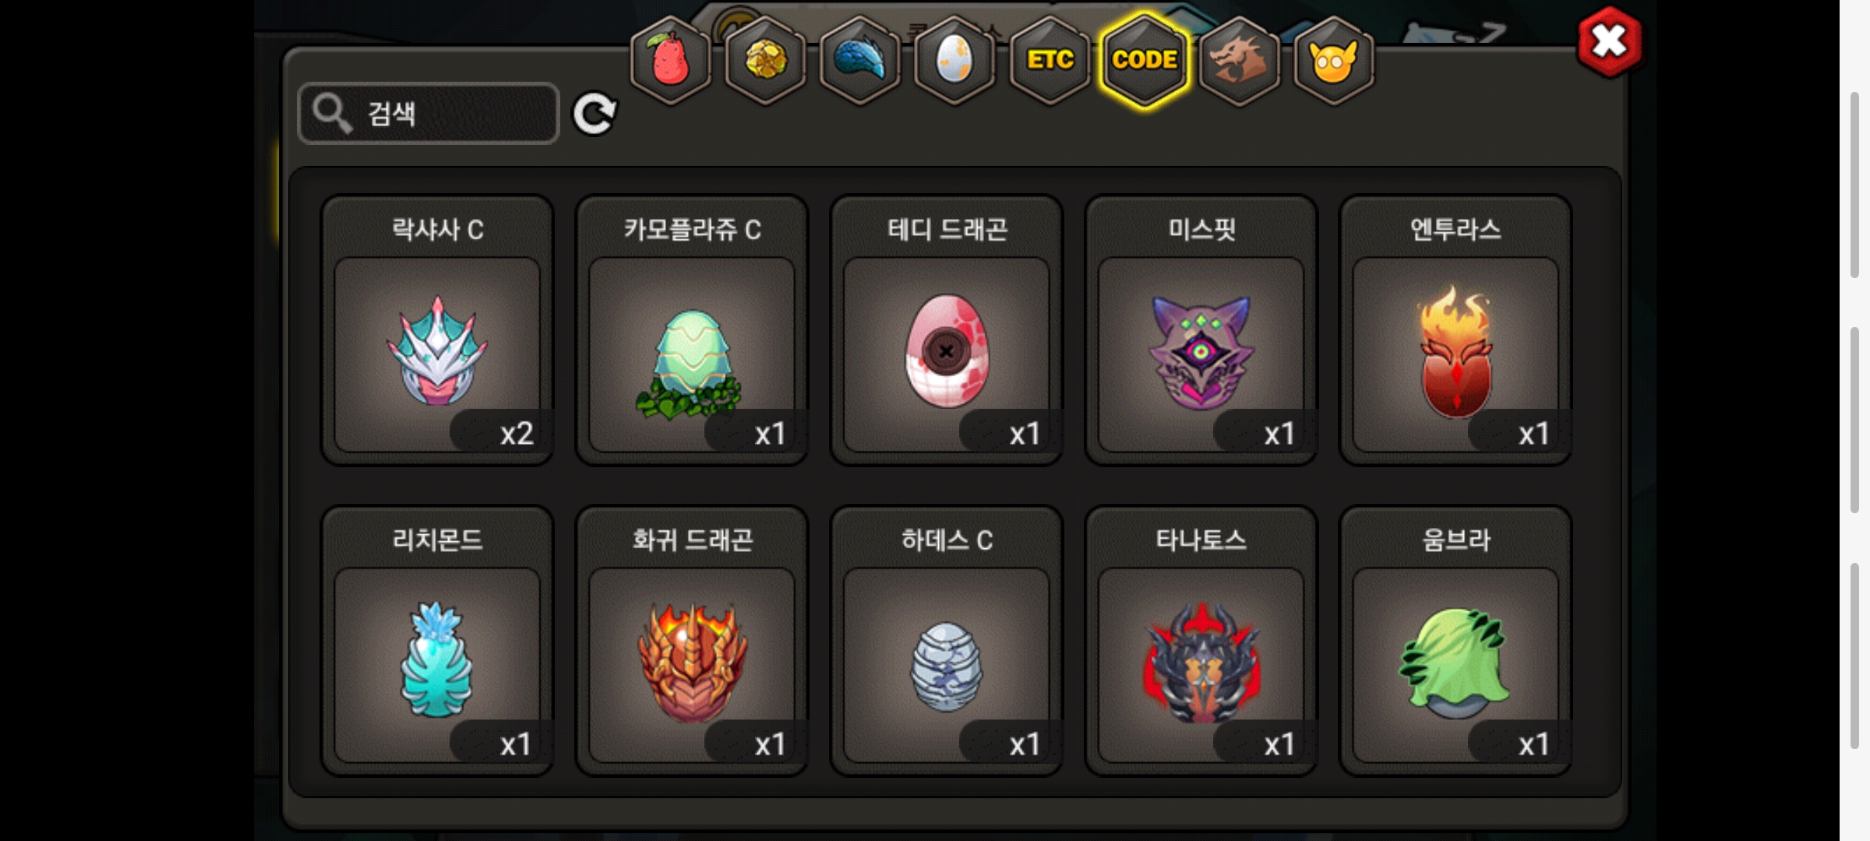Image resolution: width=1870 pixels, height=841 pixels.
Task: Open the fruit food category tab
Action: 670,60
